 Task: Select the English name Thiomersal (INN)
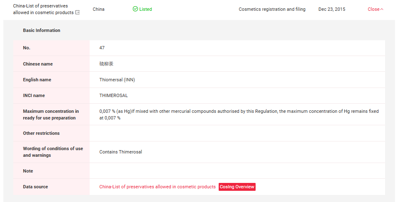(x=117, y=80)
